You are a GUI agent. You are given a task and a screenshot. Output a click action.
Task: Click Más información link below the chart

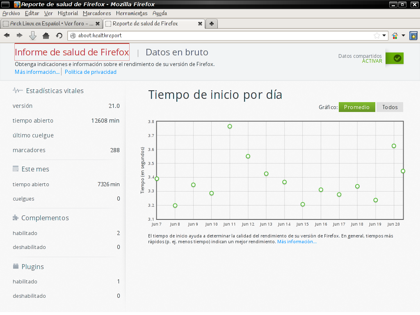click(297, 242)
